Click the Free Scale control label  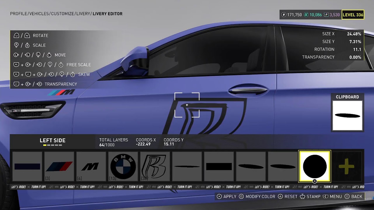click(79, 65)
